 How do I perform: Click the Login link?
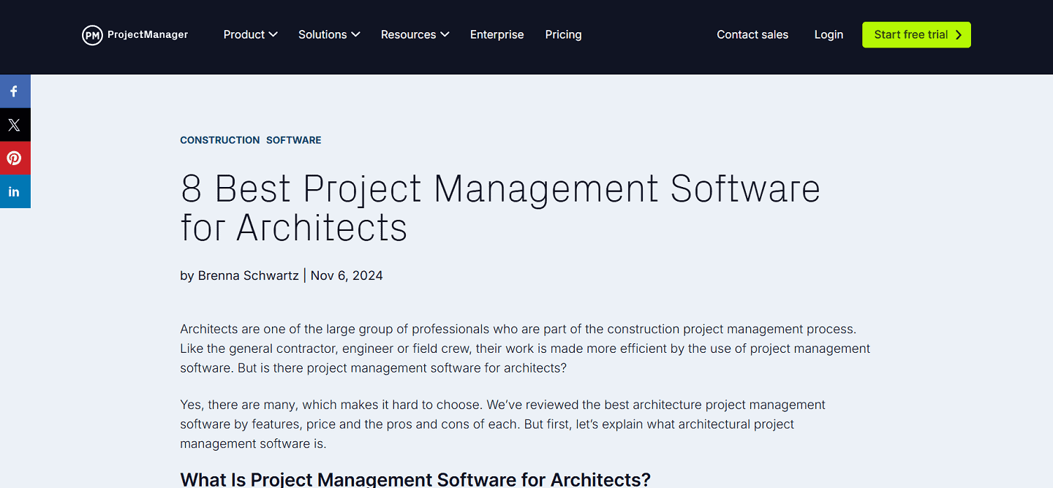(829, 34)
